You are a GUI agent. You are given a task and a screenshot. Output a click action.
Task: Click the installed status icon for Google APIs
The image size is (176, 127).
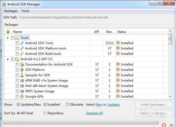(118, 97)
